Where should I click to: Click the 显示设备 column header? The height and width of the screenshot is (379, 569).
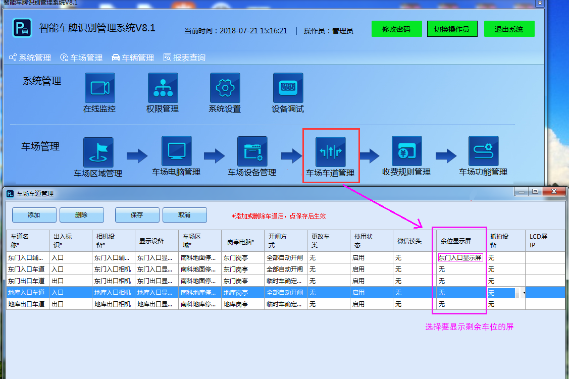coord(157,241)
